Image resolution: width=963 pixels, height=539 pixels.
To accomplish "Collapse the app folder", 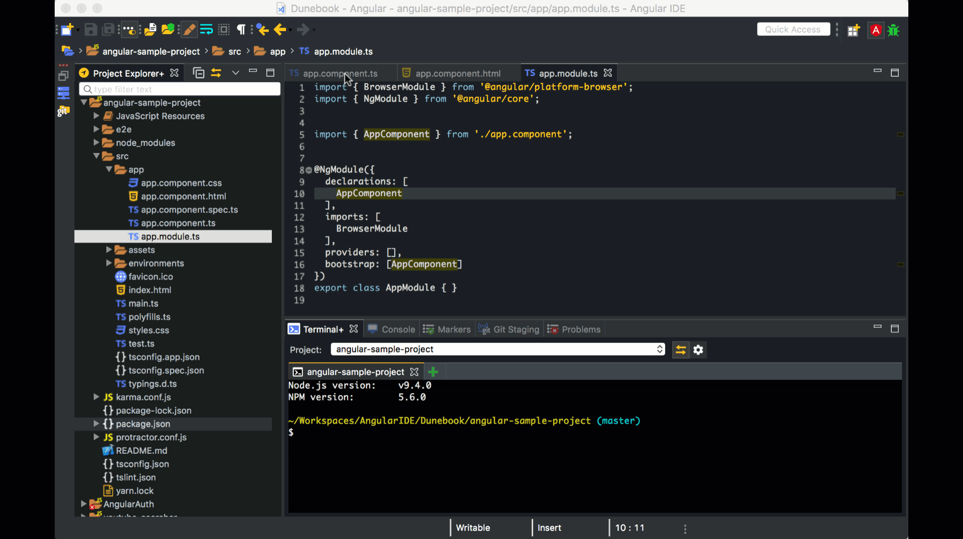I will 109,169.
